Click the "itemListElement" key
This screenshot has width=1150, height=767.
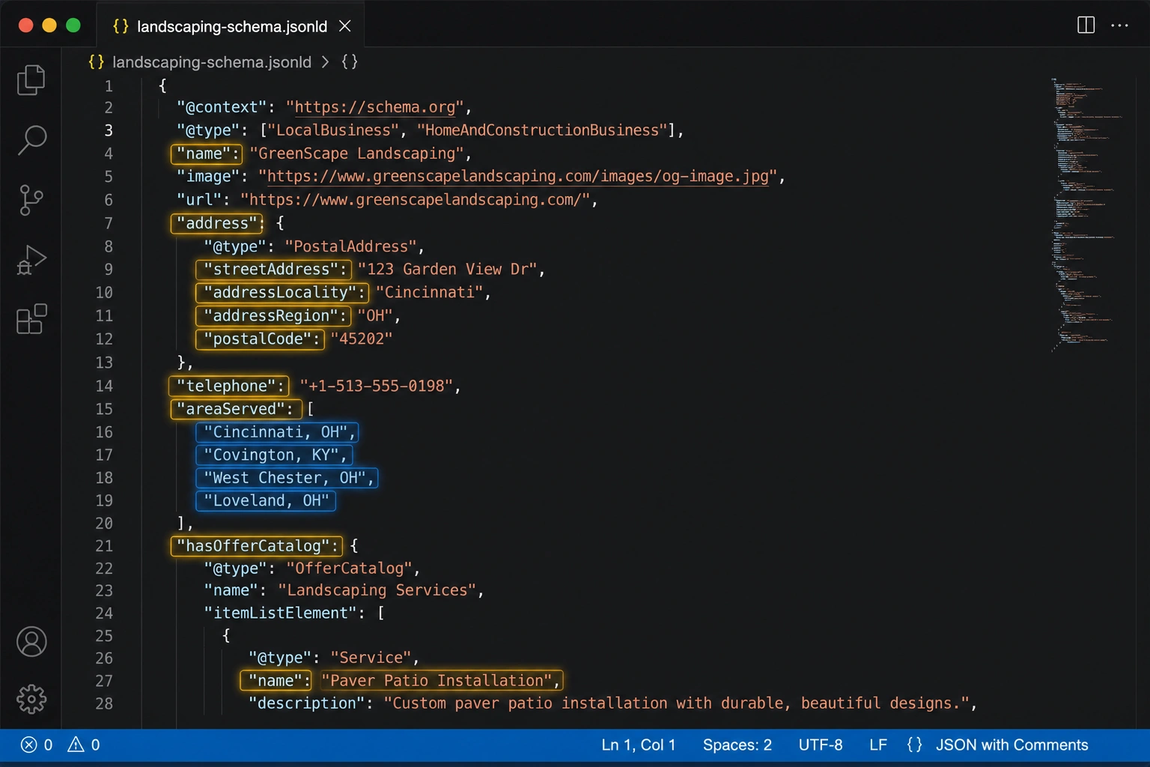pyautogui.click(x=281, y=613)
